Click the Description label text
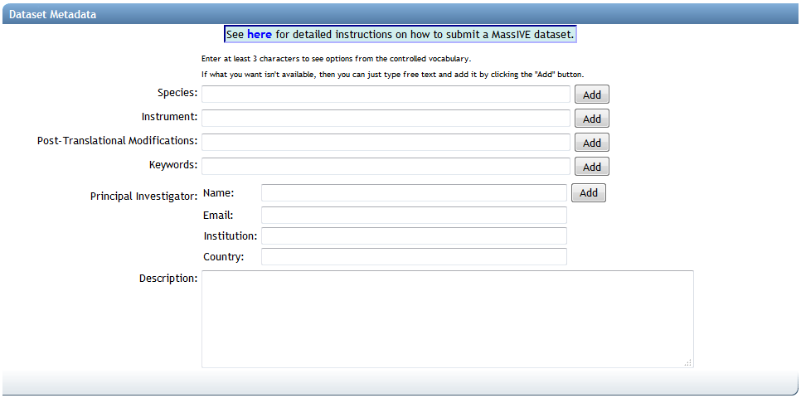 [167, 278]
